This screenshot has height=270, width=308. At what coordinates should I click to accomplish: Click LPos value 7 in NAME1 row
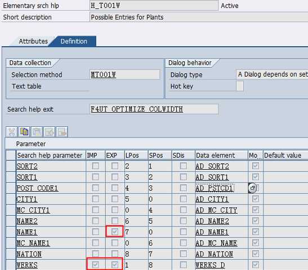[127, 232]
